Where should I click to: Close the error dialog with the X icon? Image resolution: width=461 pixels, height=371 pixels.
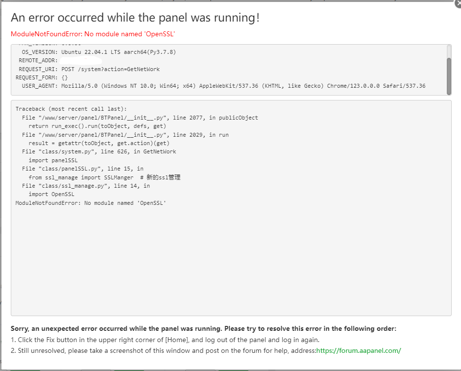(x=458, y=3)
